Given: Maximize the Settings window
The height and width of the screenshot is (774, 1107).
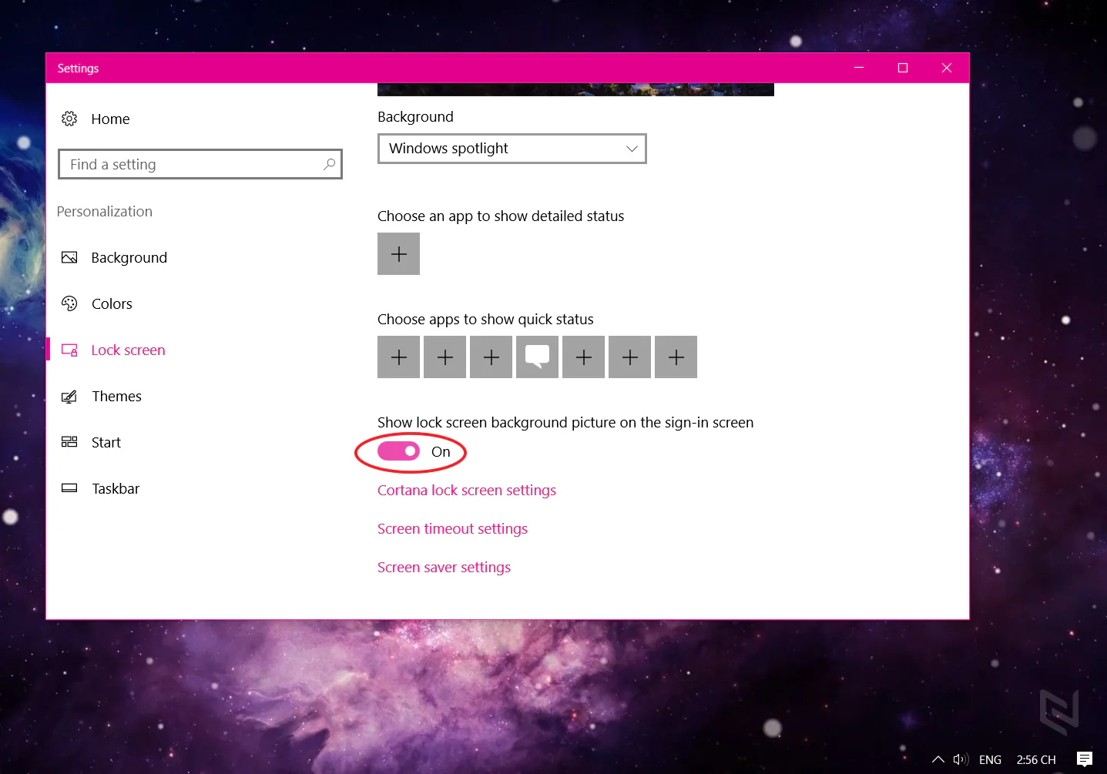Looking at the screenshot, I should [x=903, y=68].
